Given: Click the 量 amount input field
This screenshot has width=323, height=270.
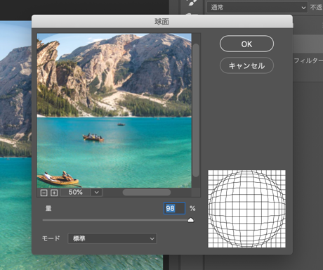Looking at the screenshot, I should 174,208.
